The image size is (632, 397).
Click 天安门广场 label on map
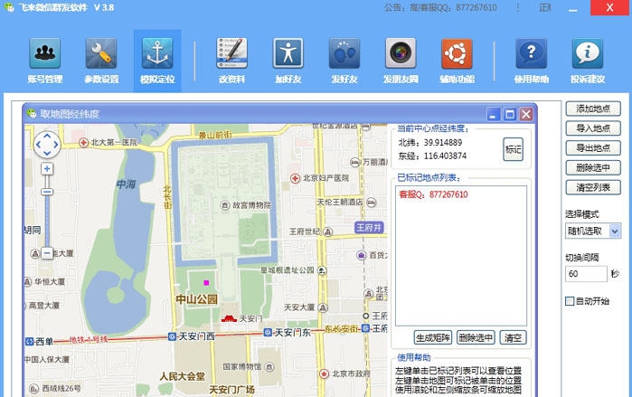231,390
